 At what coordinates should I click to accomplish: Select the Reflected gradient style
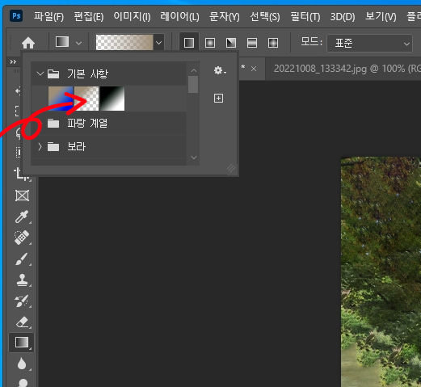click(x=252, y=43)
